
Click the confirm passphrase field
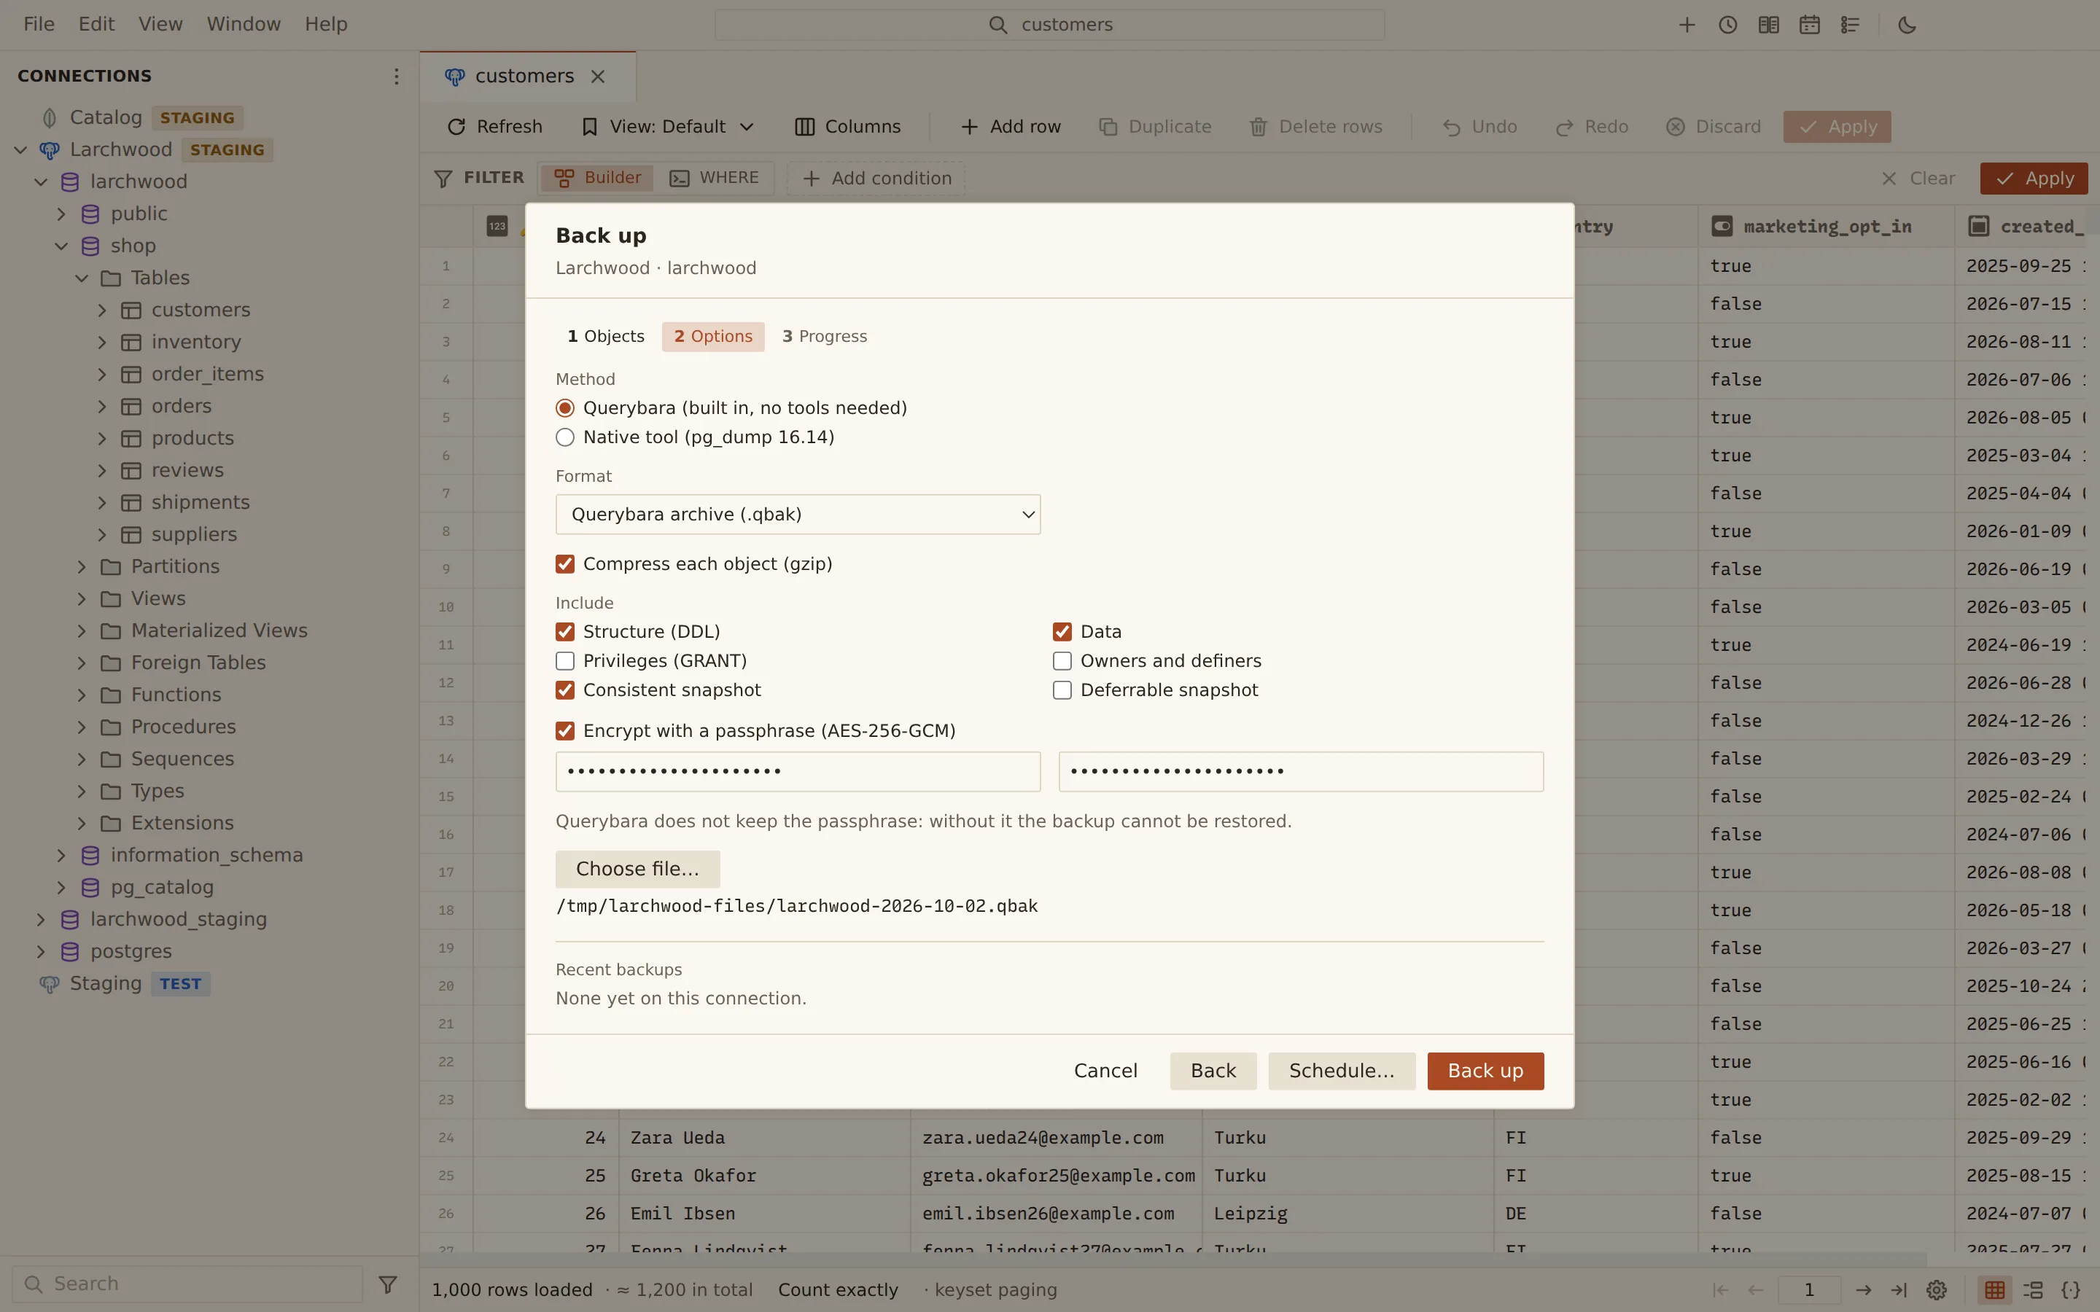point(1301,771)
